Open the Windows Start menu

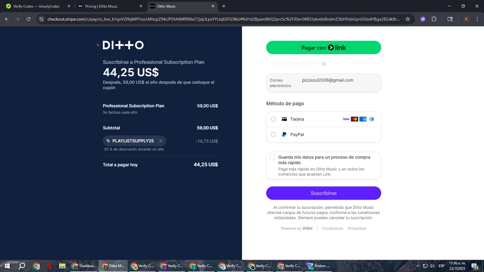(x=7, y=266)
